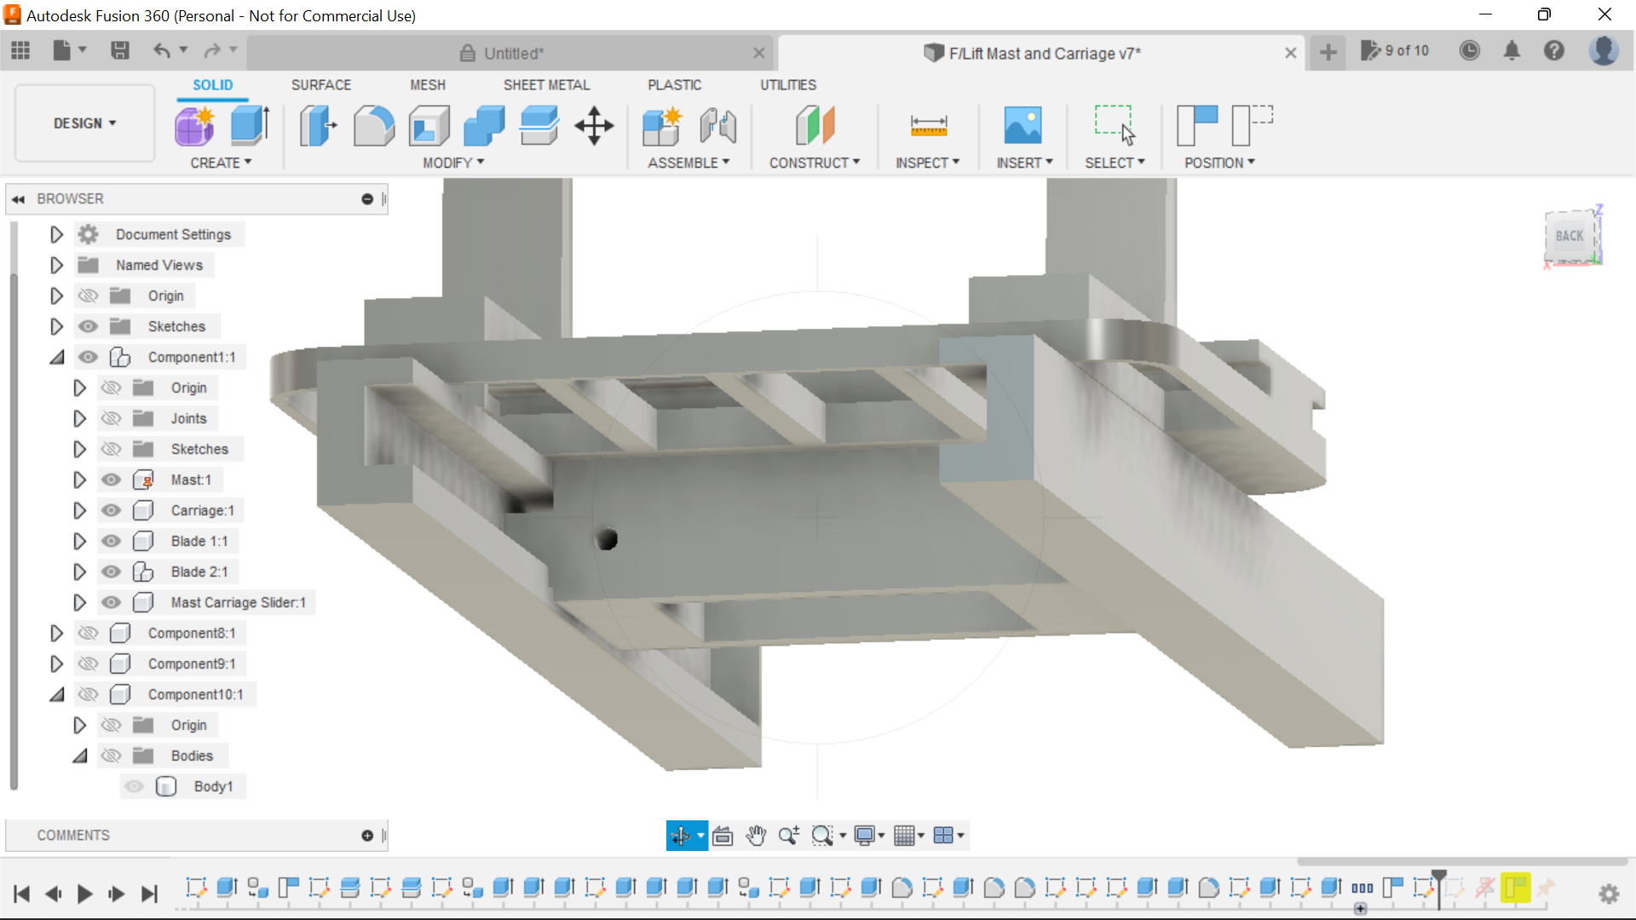Click BACK on the ViewCube

[x=1570, y=235]
